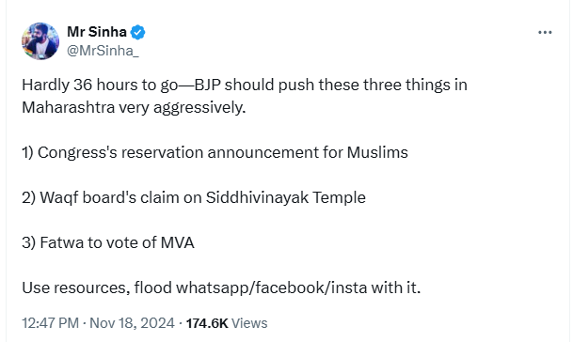Screen dimensions: 573x342
Task: Click the words Siddhivinayak Temple
Action: (286, 197)
